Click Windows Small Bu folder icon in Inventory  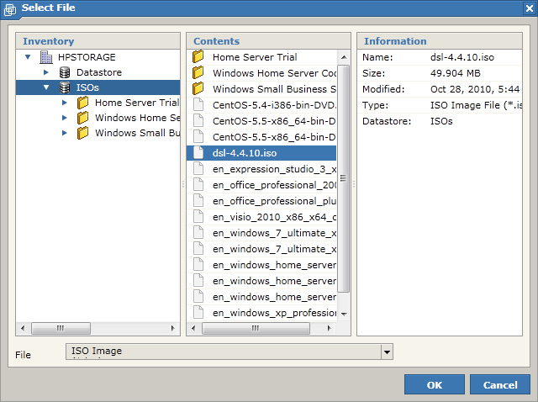pos(82,133)
